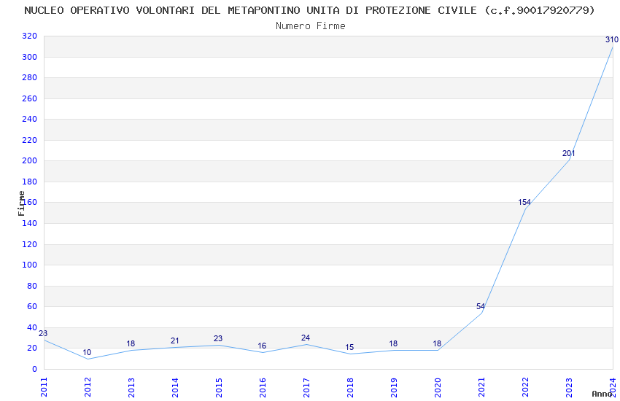
Task: Click x-axis year 2020
Action: [438, 387]
